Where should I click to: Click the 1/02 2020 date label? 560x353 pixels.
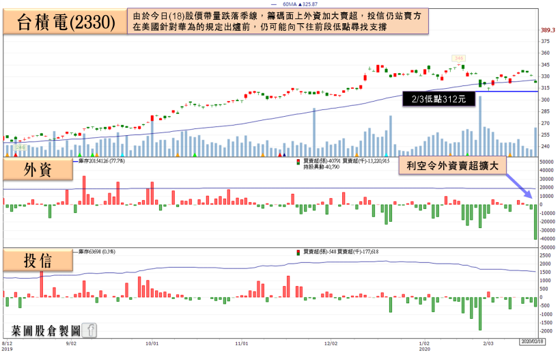(x=424, y=346)
